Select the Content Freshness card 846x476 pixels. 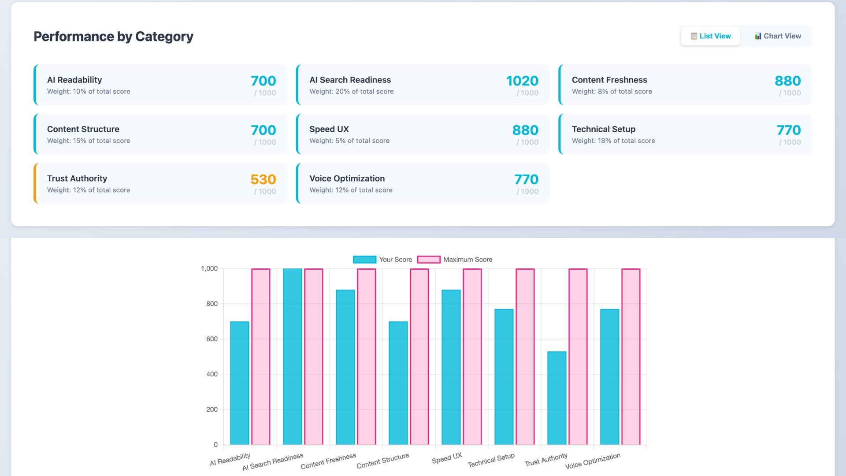click(x=685, y=85)
